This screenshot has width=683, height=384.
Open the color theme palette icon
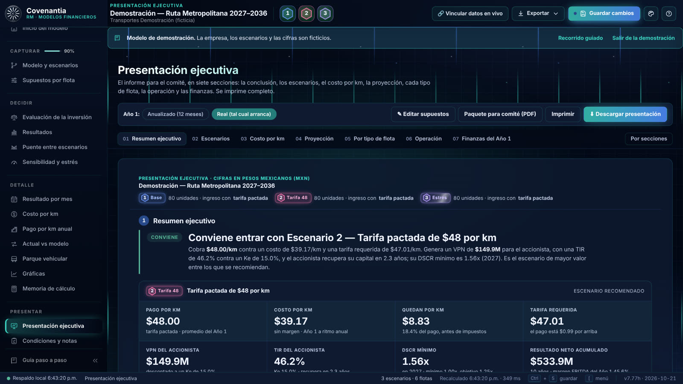[651, 14]
